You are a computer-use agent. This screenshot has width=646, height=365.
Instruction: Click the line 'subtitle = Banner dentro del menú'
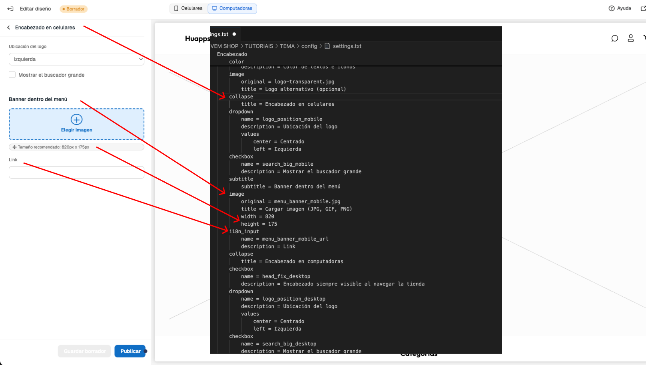pyautogui.click(x=291, y=186)
